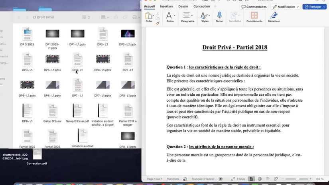The width and height of the screenshot is (329, 185).
Task: Click the Sensibilité icon
Action: (234, 15)
